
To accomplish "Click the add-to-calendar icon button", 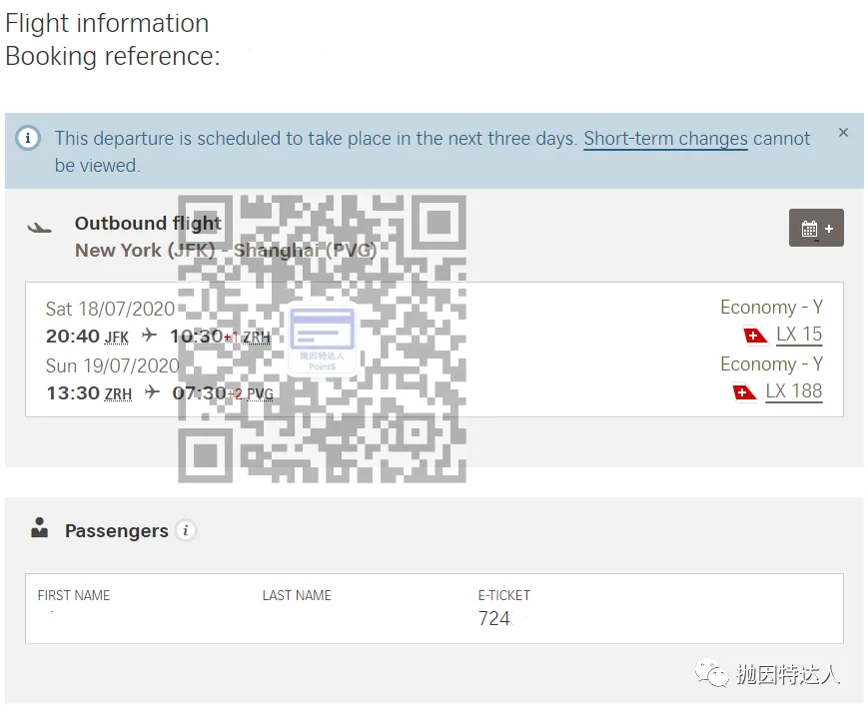I will click(x=816, y=228).
